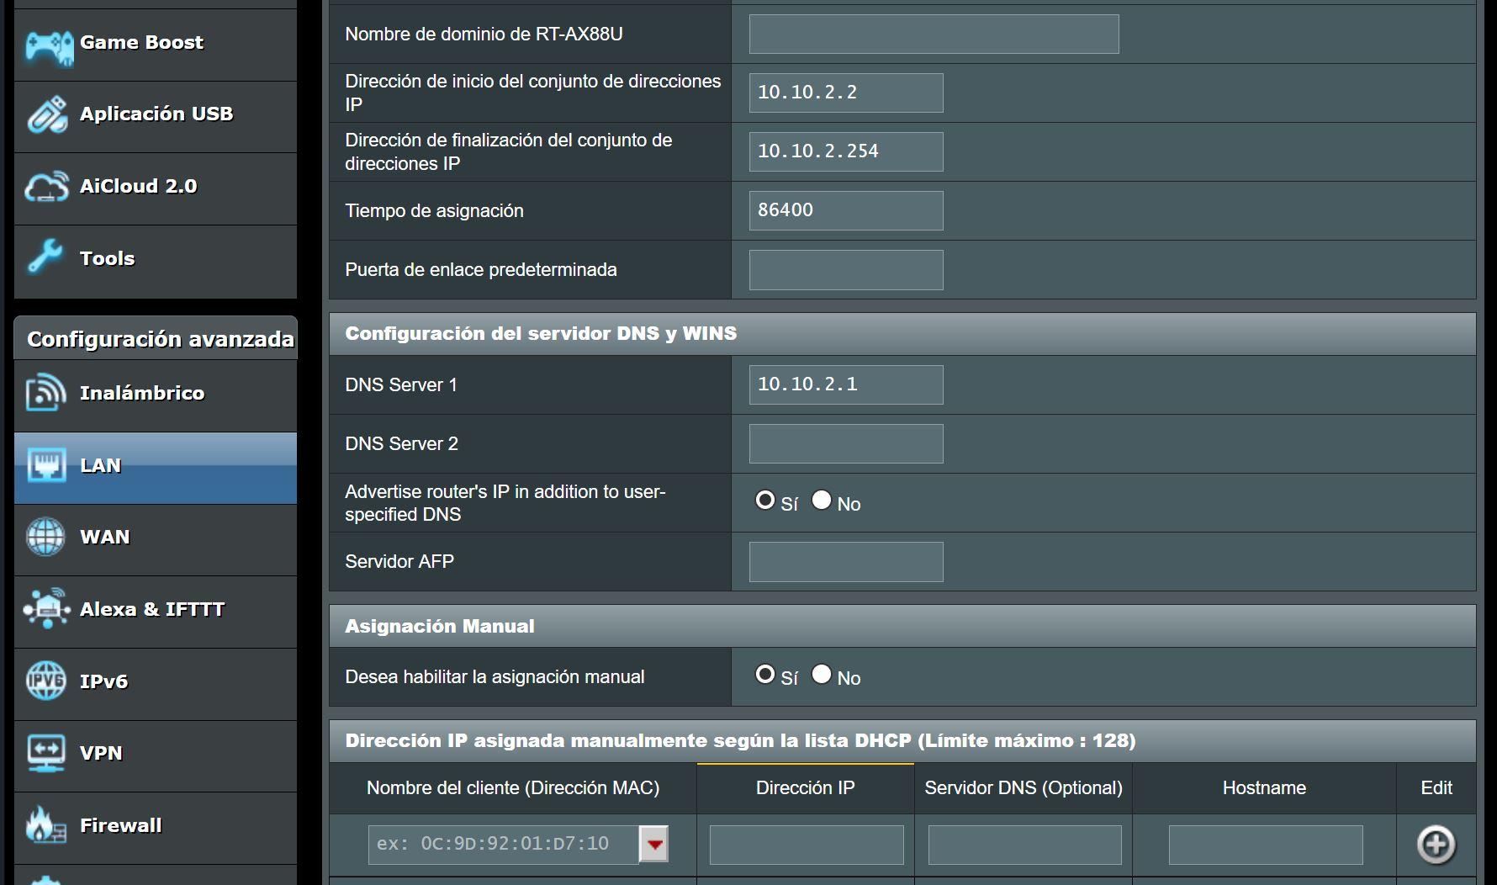Click the Aplicación USB icon

point(47,115)
